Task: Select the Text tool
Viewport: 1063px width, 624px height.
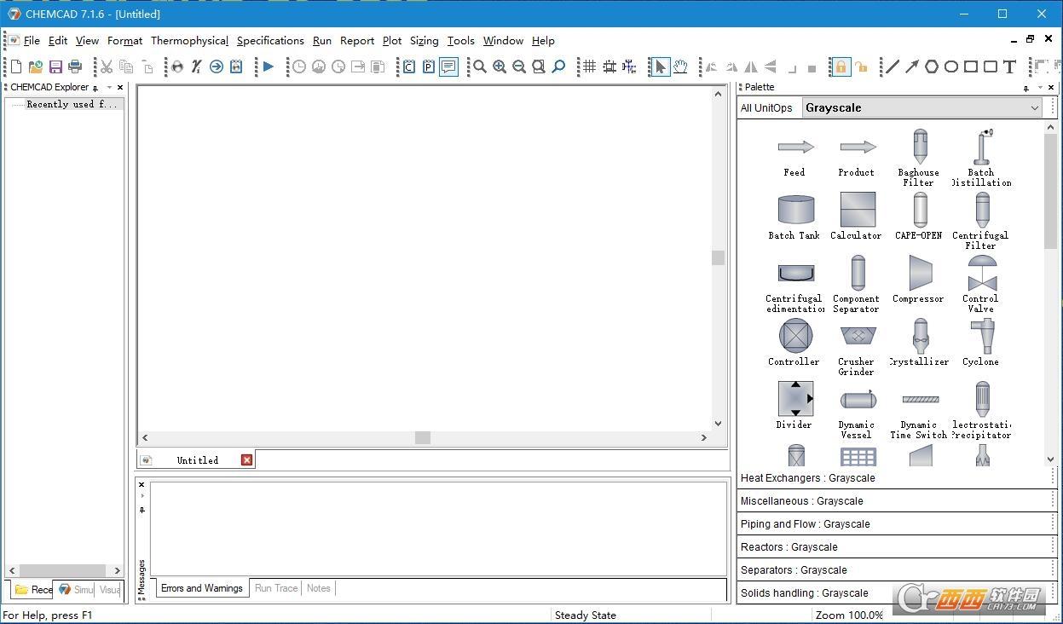Action: pyautogui.click(x=1009, y=66)
